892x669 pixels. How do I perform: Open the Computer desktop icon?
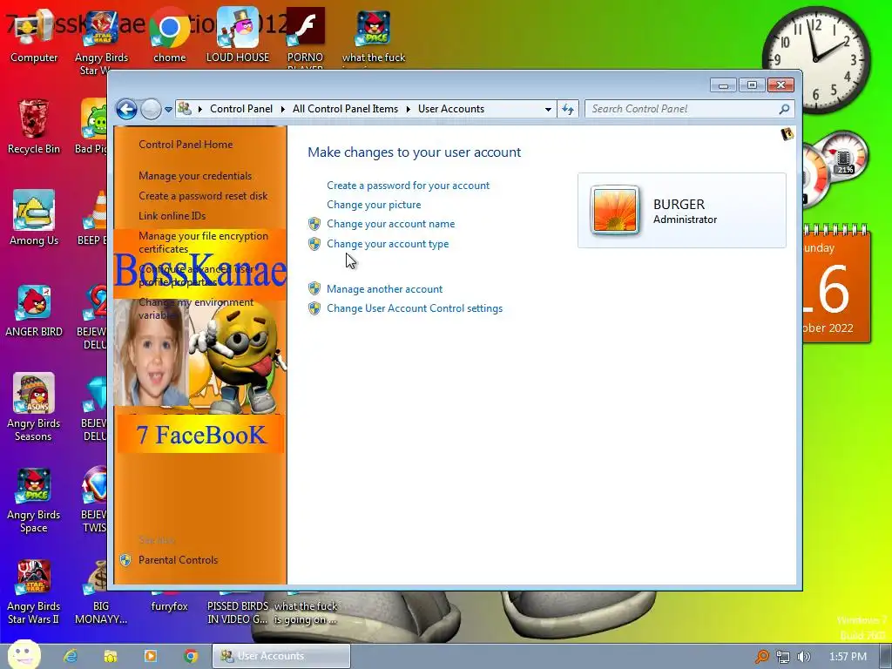[x=34, y=37]
